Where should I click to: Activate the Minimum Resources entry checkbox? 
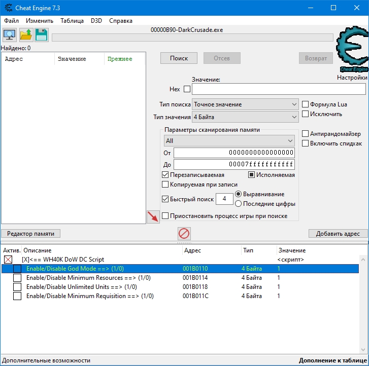point(17,278)
